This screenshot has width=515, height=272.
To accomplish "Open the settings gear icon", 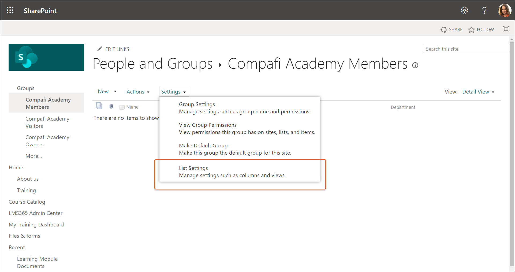I will click(x=464, y=10).
